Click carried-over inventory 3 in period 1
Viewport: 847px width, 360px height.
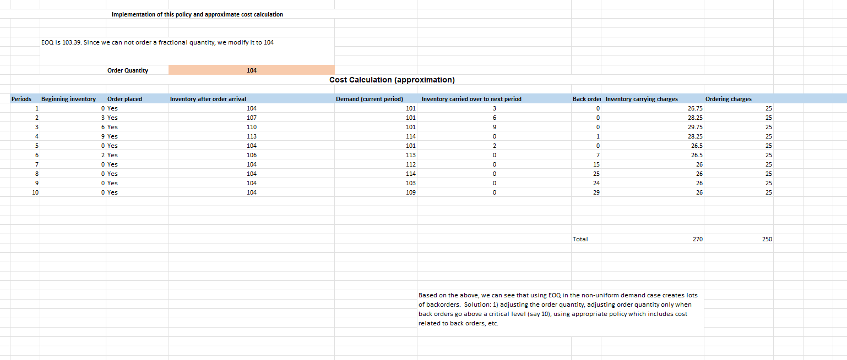tap(494, 108)
